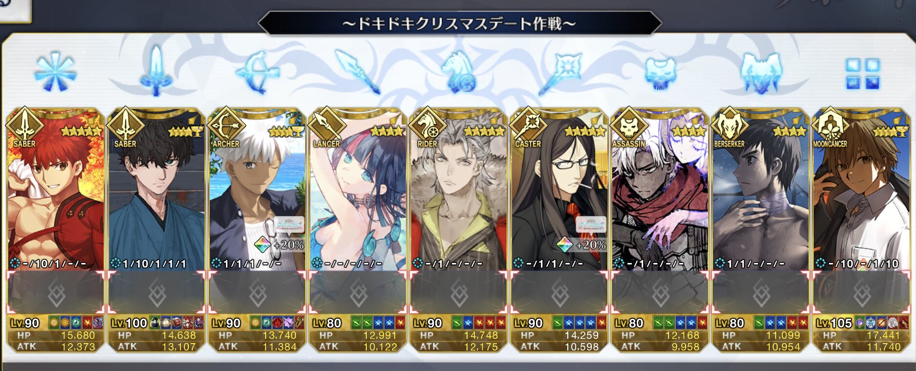
Task: Filter supports by Caster staff icon
Action: (x=560, y=73)
